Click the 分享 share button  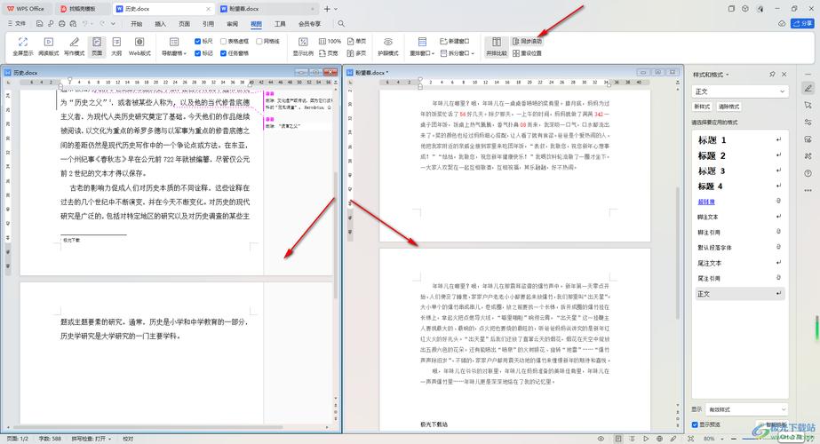click(803, 24)
